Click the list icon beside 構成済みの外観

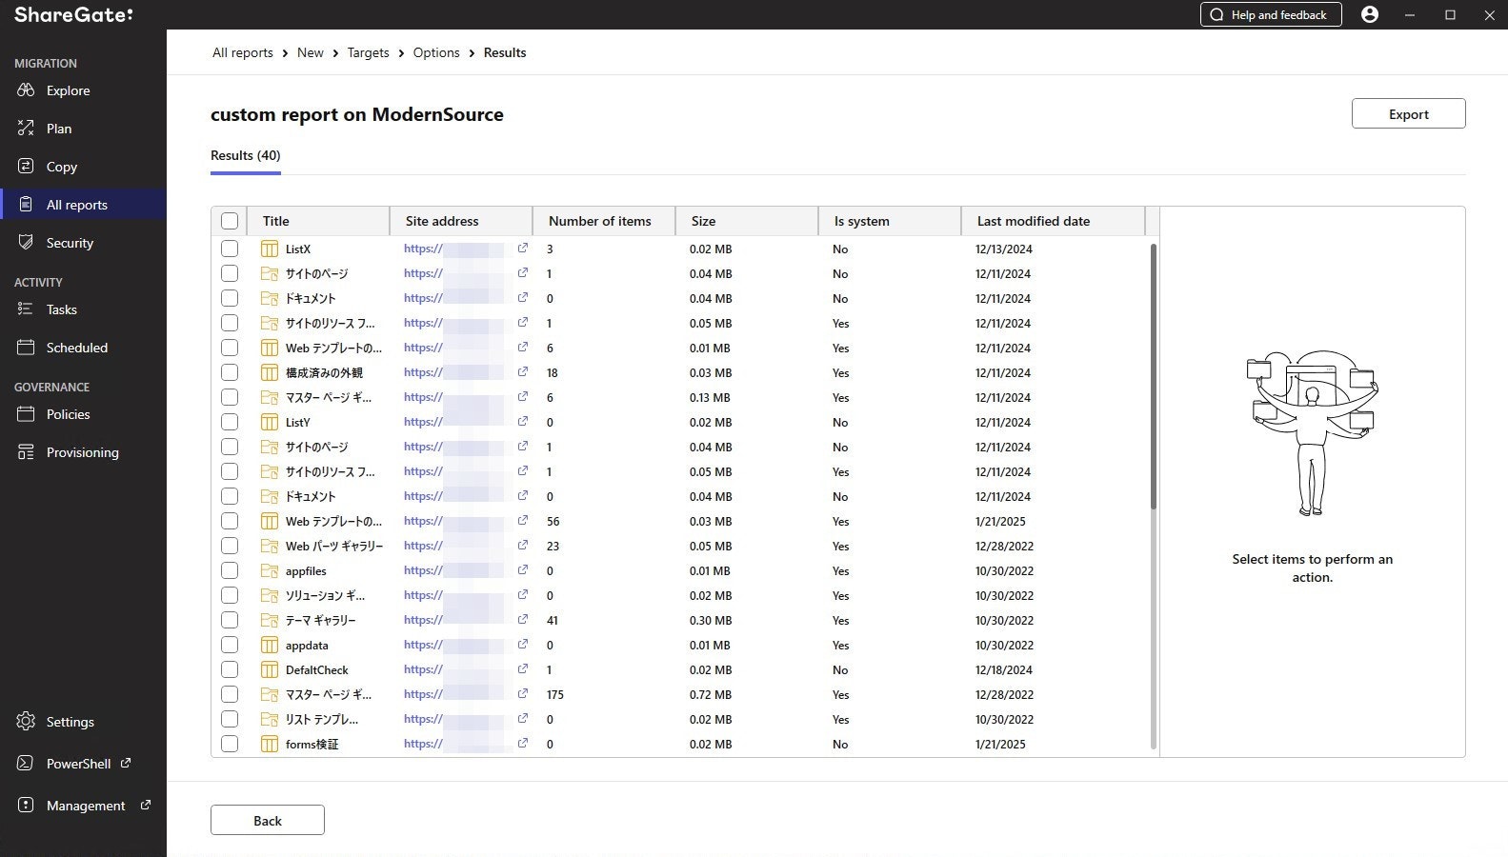point(270,372)
